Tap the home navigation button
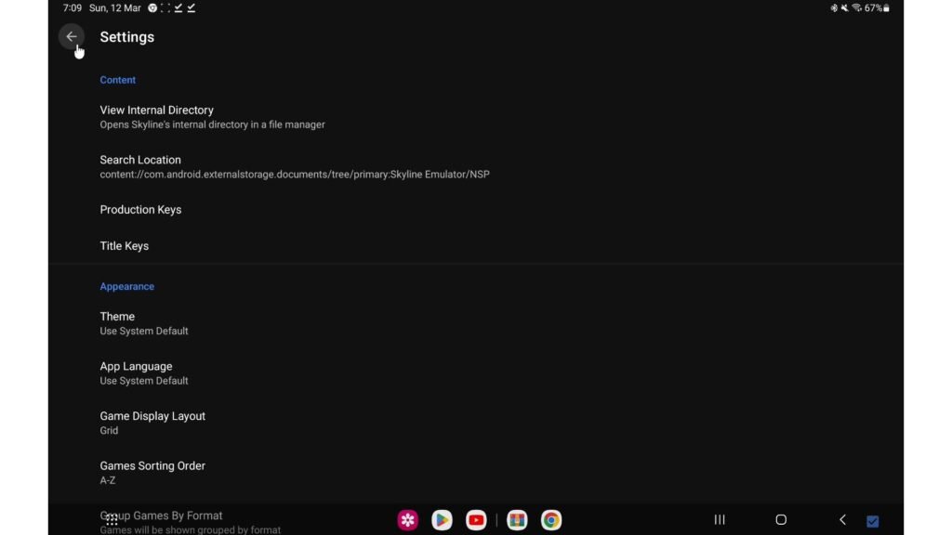This screenshot has width=952, height=535. pos(781,520)
